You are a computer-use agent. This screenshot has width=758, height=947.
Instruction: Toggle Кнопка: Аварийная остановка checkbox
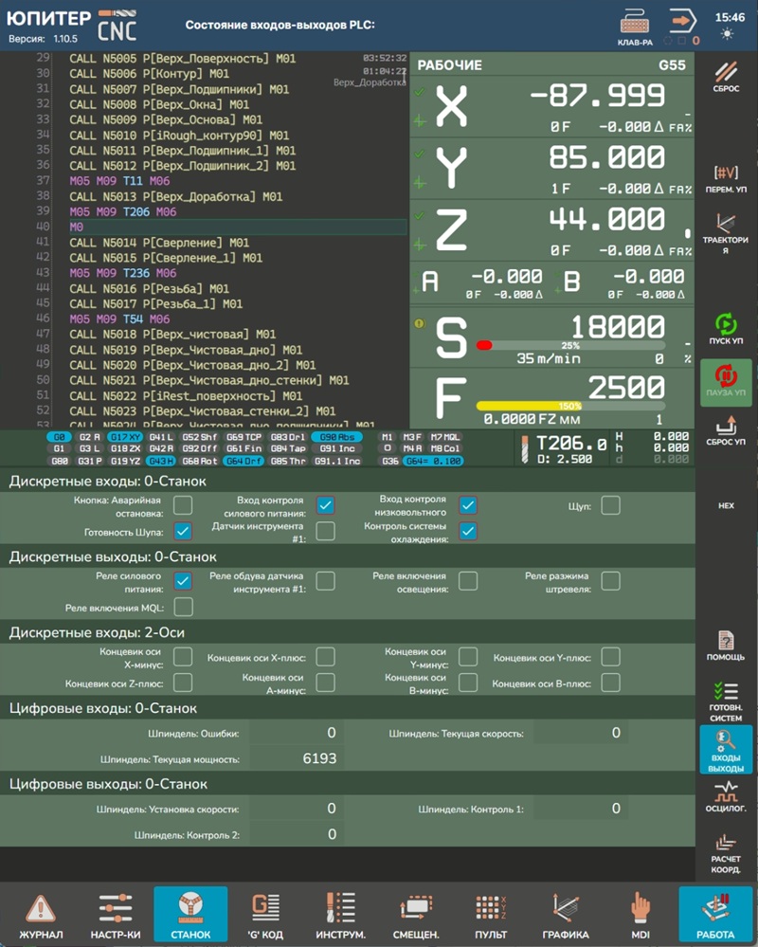[x=183, y=505]
